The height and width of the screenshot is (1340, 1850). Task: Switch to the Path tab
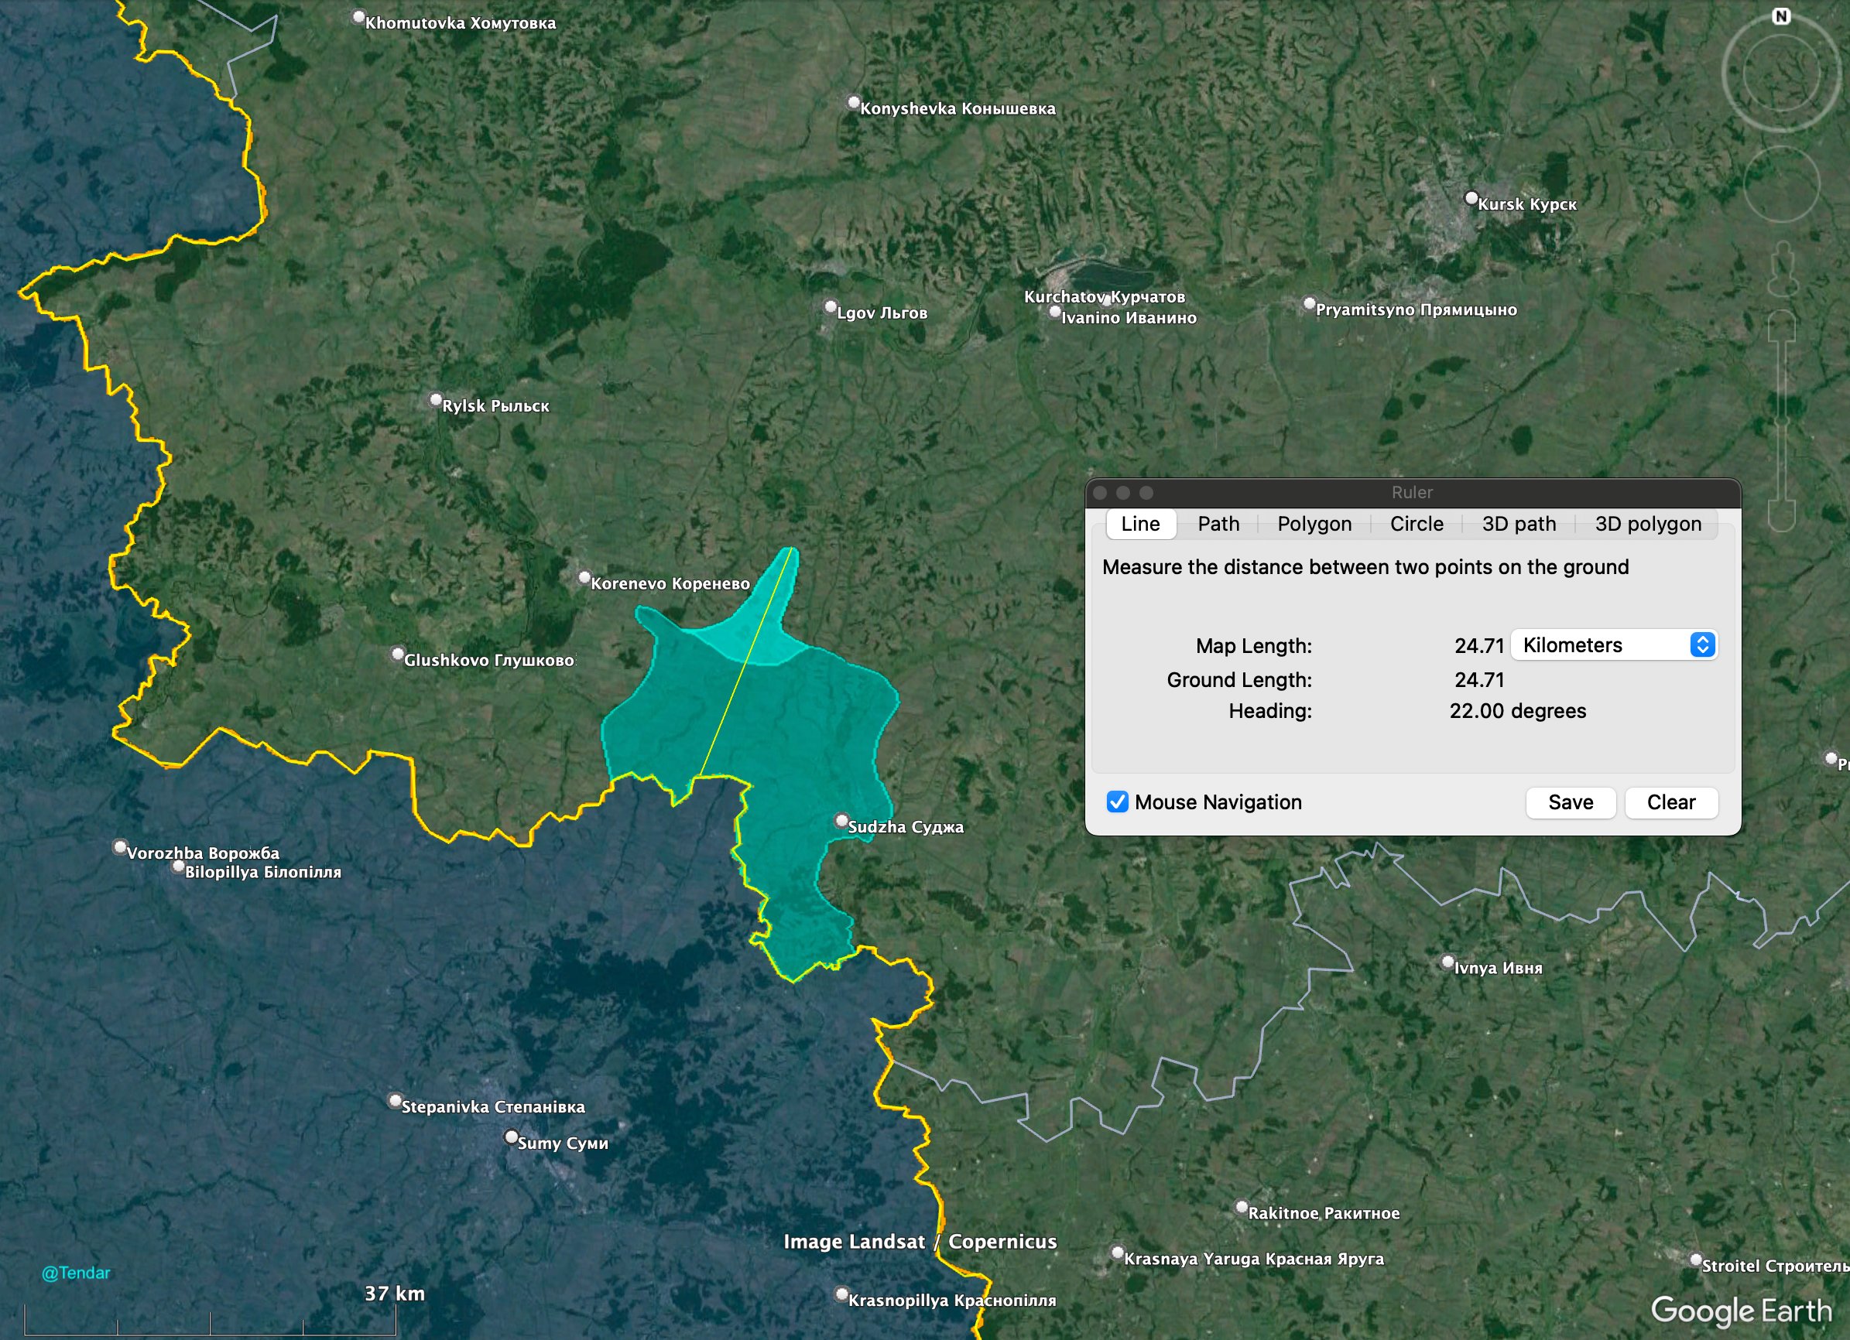1218,523
